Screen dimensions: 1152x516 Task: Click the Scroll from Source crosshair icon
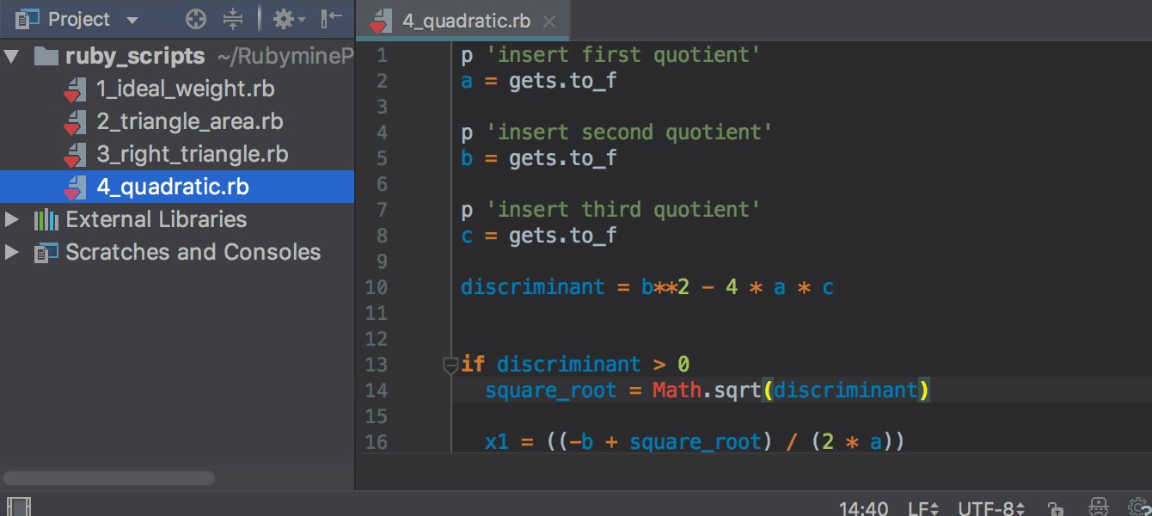(x=196, y=19)
